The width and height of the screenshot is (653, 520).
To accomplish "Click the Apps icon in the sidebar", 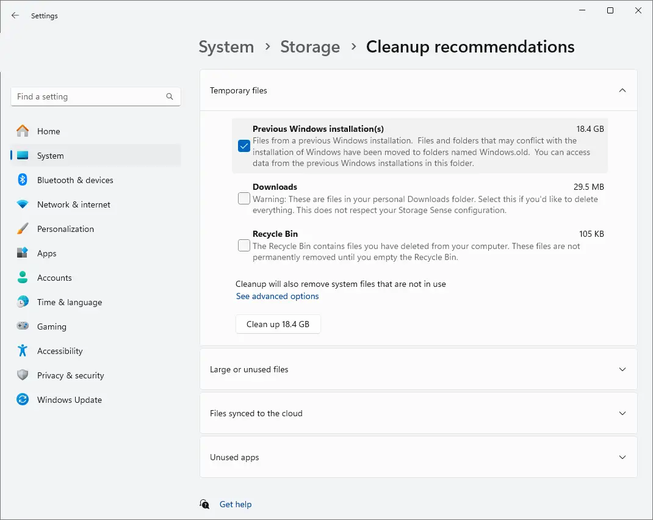I will pos(23,253).
